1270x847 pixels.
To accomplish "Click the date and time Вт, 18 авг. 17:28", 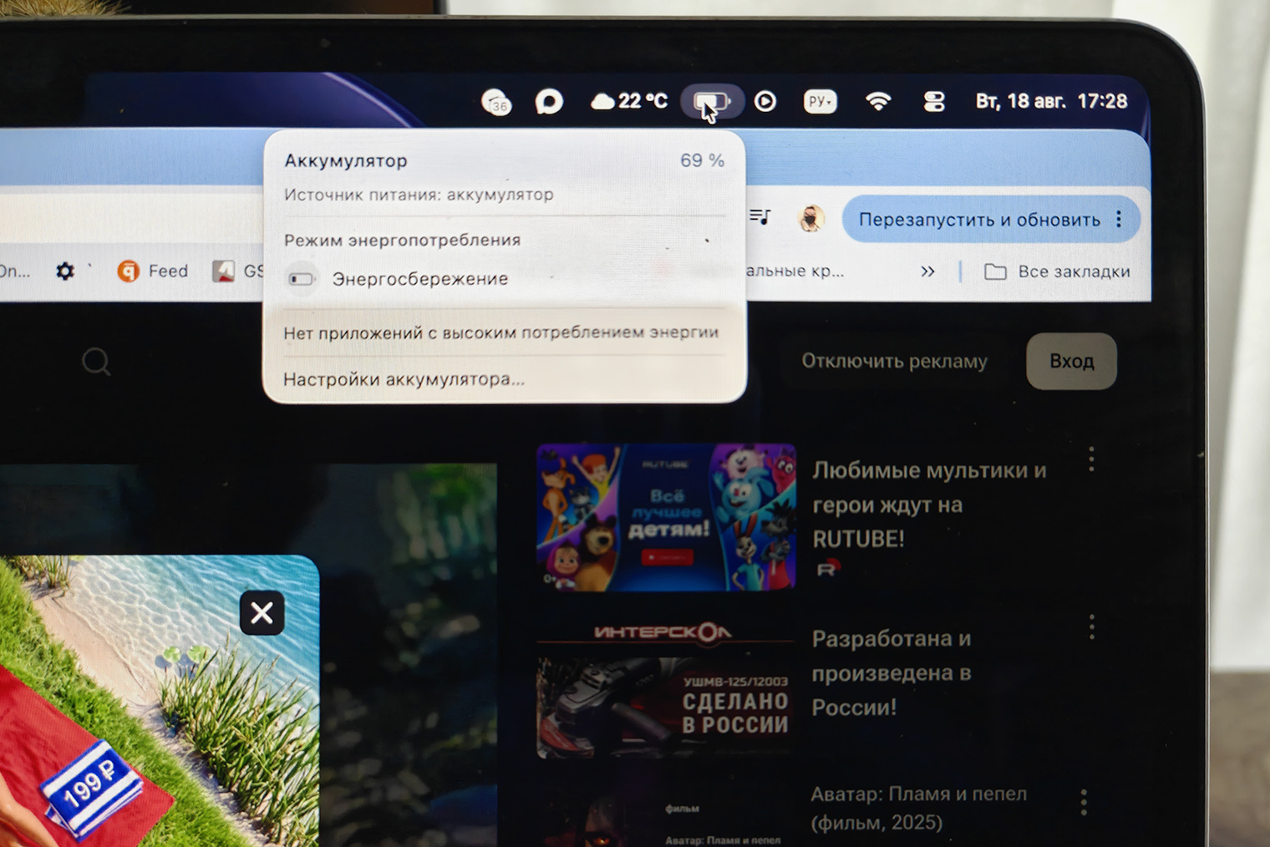I will [x=1051, y=101].
